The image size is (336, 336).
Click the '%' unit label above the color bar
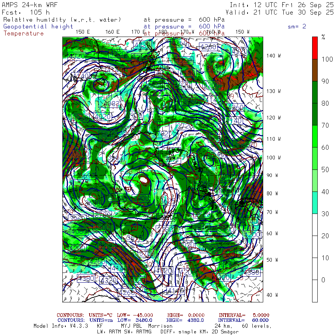[x=323, y=37]
